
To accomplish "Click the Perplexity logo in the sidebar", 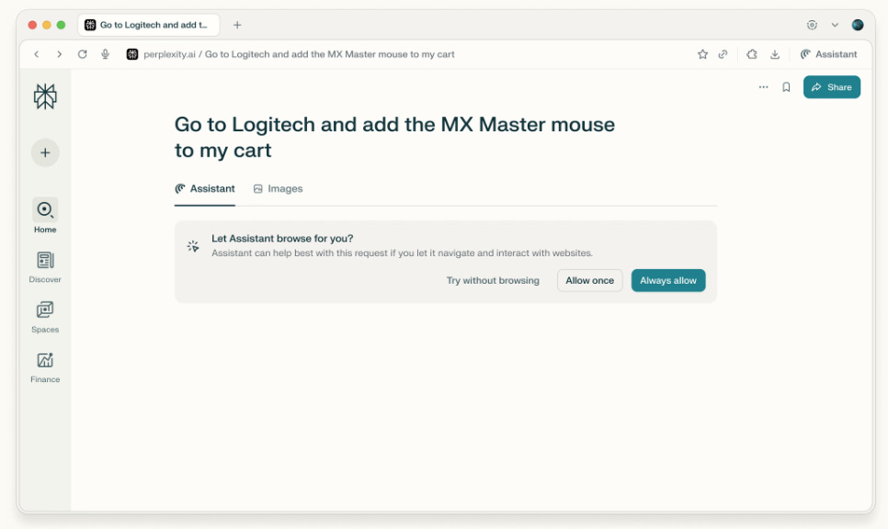I will coord(45,96).
